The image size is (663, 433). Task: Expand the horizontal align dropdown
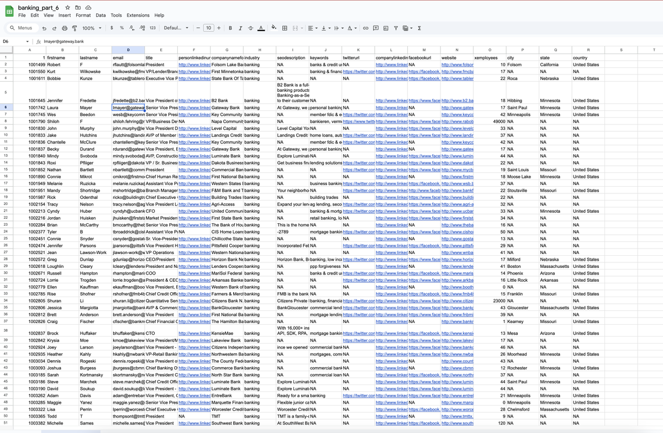tap(317, 28)
